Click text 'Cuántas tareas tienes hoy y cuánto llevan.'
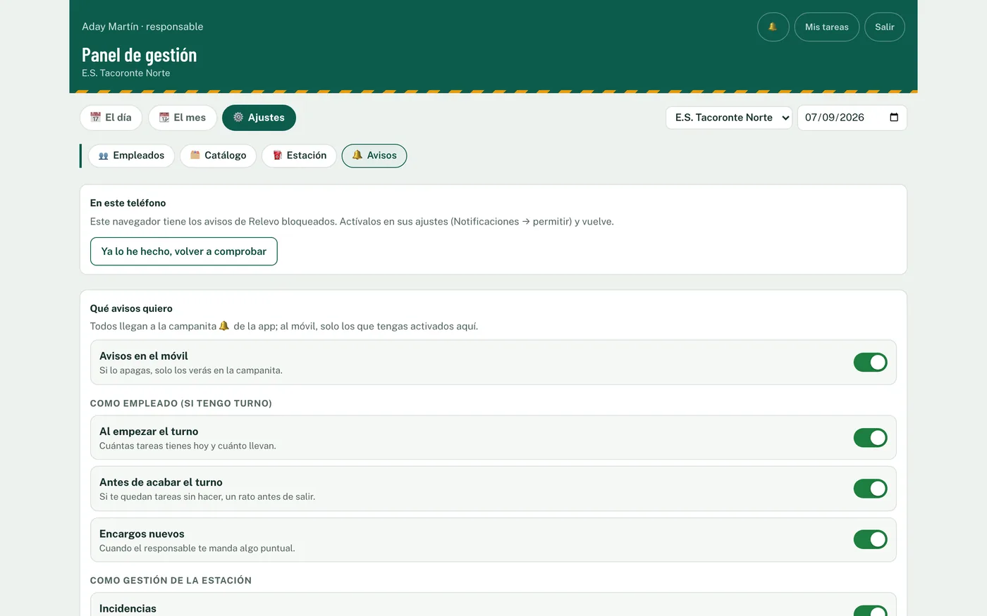This screenshot has width=987, height=616. 188,446
